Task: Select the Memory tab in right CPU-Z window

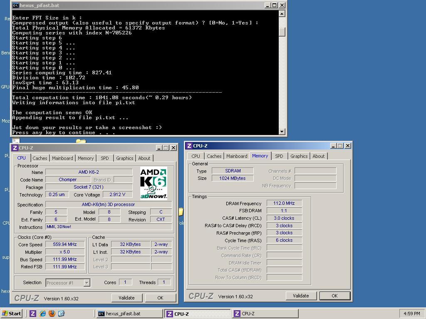Action: coord(260,155)
